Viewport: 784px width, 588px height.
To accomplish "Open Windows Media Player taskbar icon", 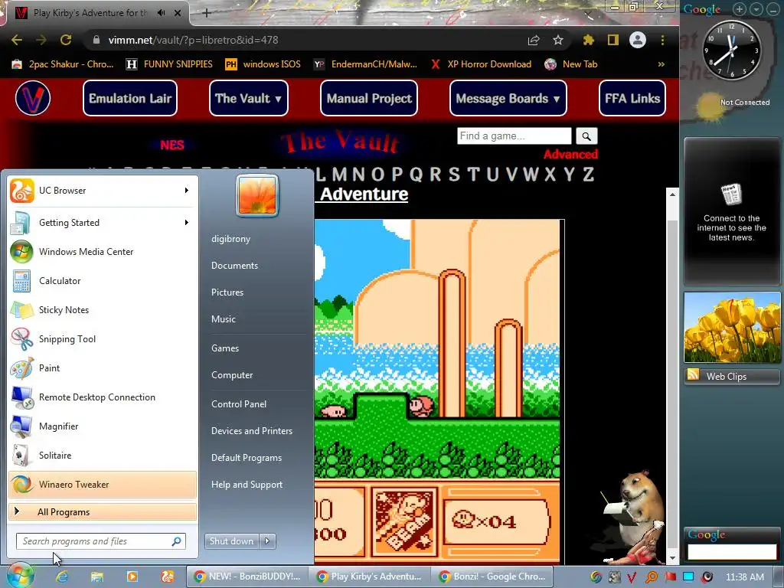I will pyautogui.click(x=132, y=577).
